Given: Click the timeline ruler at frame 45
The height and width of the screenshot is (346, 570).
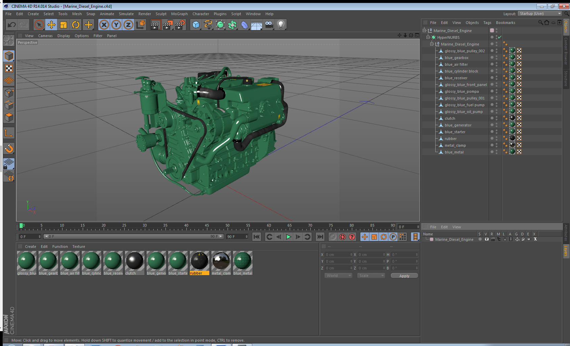Looking at the screenshot, I should click(207, 226).
